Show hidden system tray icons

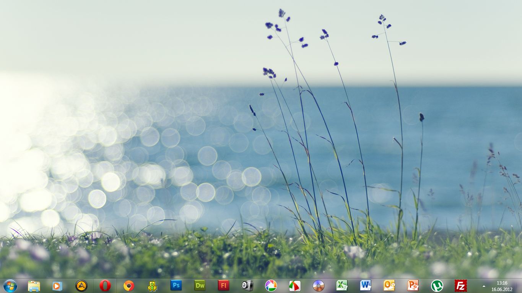click(x=484, y=286)
